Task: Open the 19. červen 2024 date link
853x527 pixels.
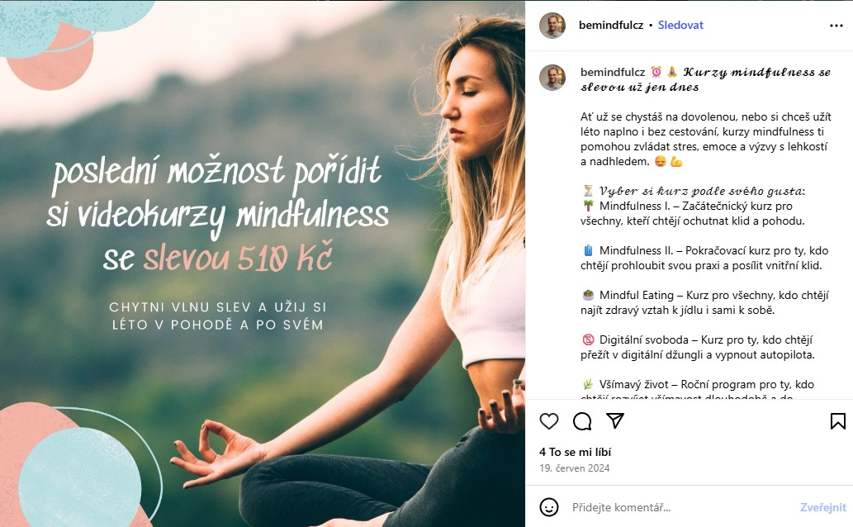Action: coord(575,468)
